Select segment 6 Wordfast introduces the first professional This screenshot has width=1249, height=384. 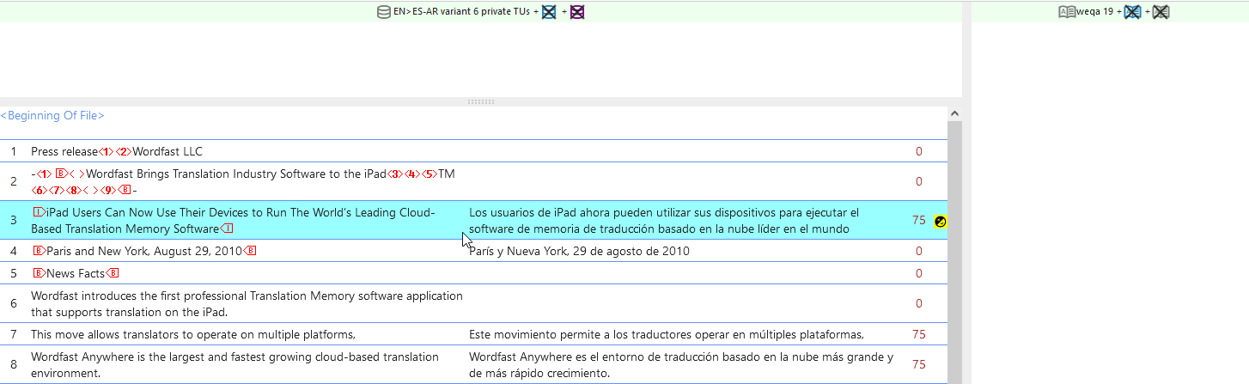[x=247, y=303]
